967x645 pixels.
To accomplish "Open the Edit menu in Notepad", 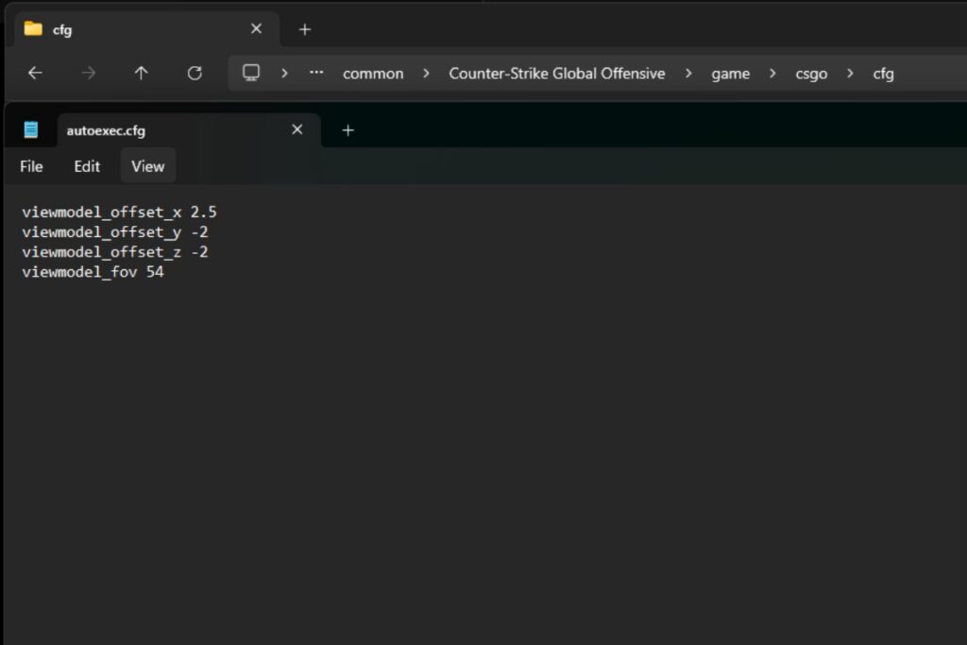I will 87,166.
